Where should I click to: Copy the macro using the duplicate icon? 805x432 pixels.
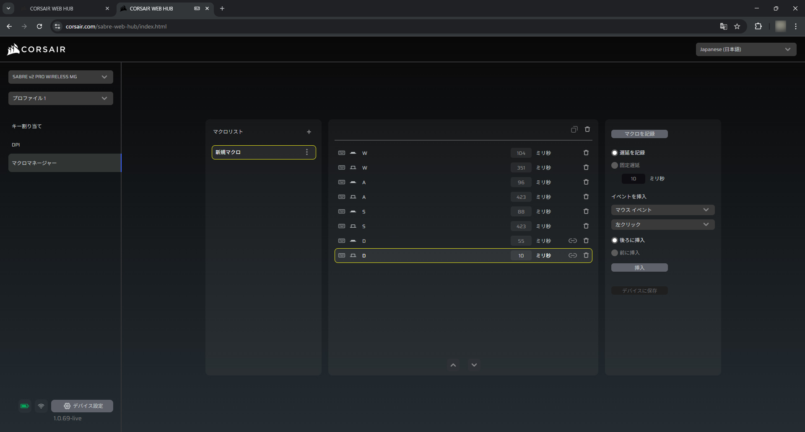pos(574,130)
